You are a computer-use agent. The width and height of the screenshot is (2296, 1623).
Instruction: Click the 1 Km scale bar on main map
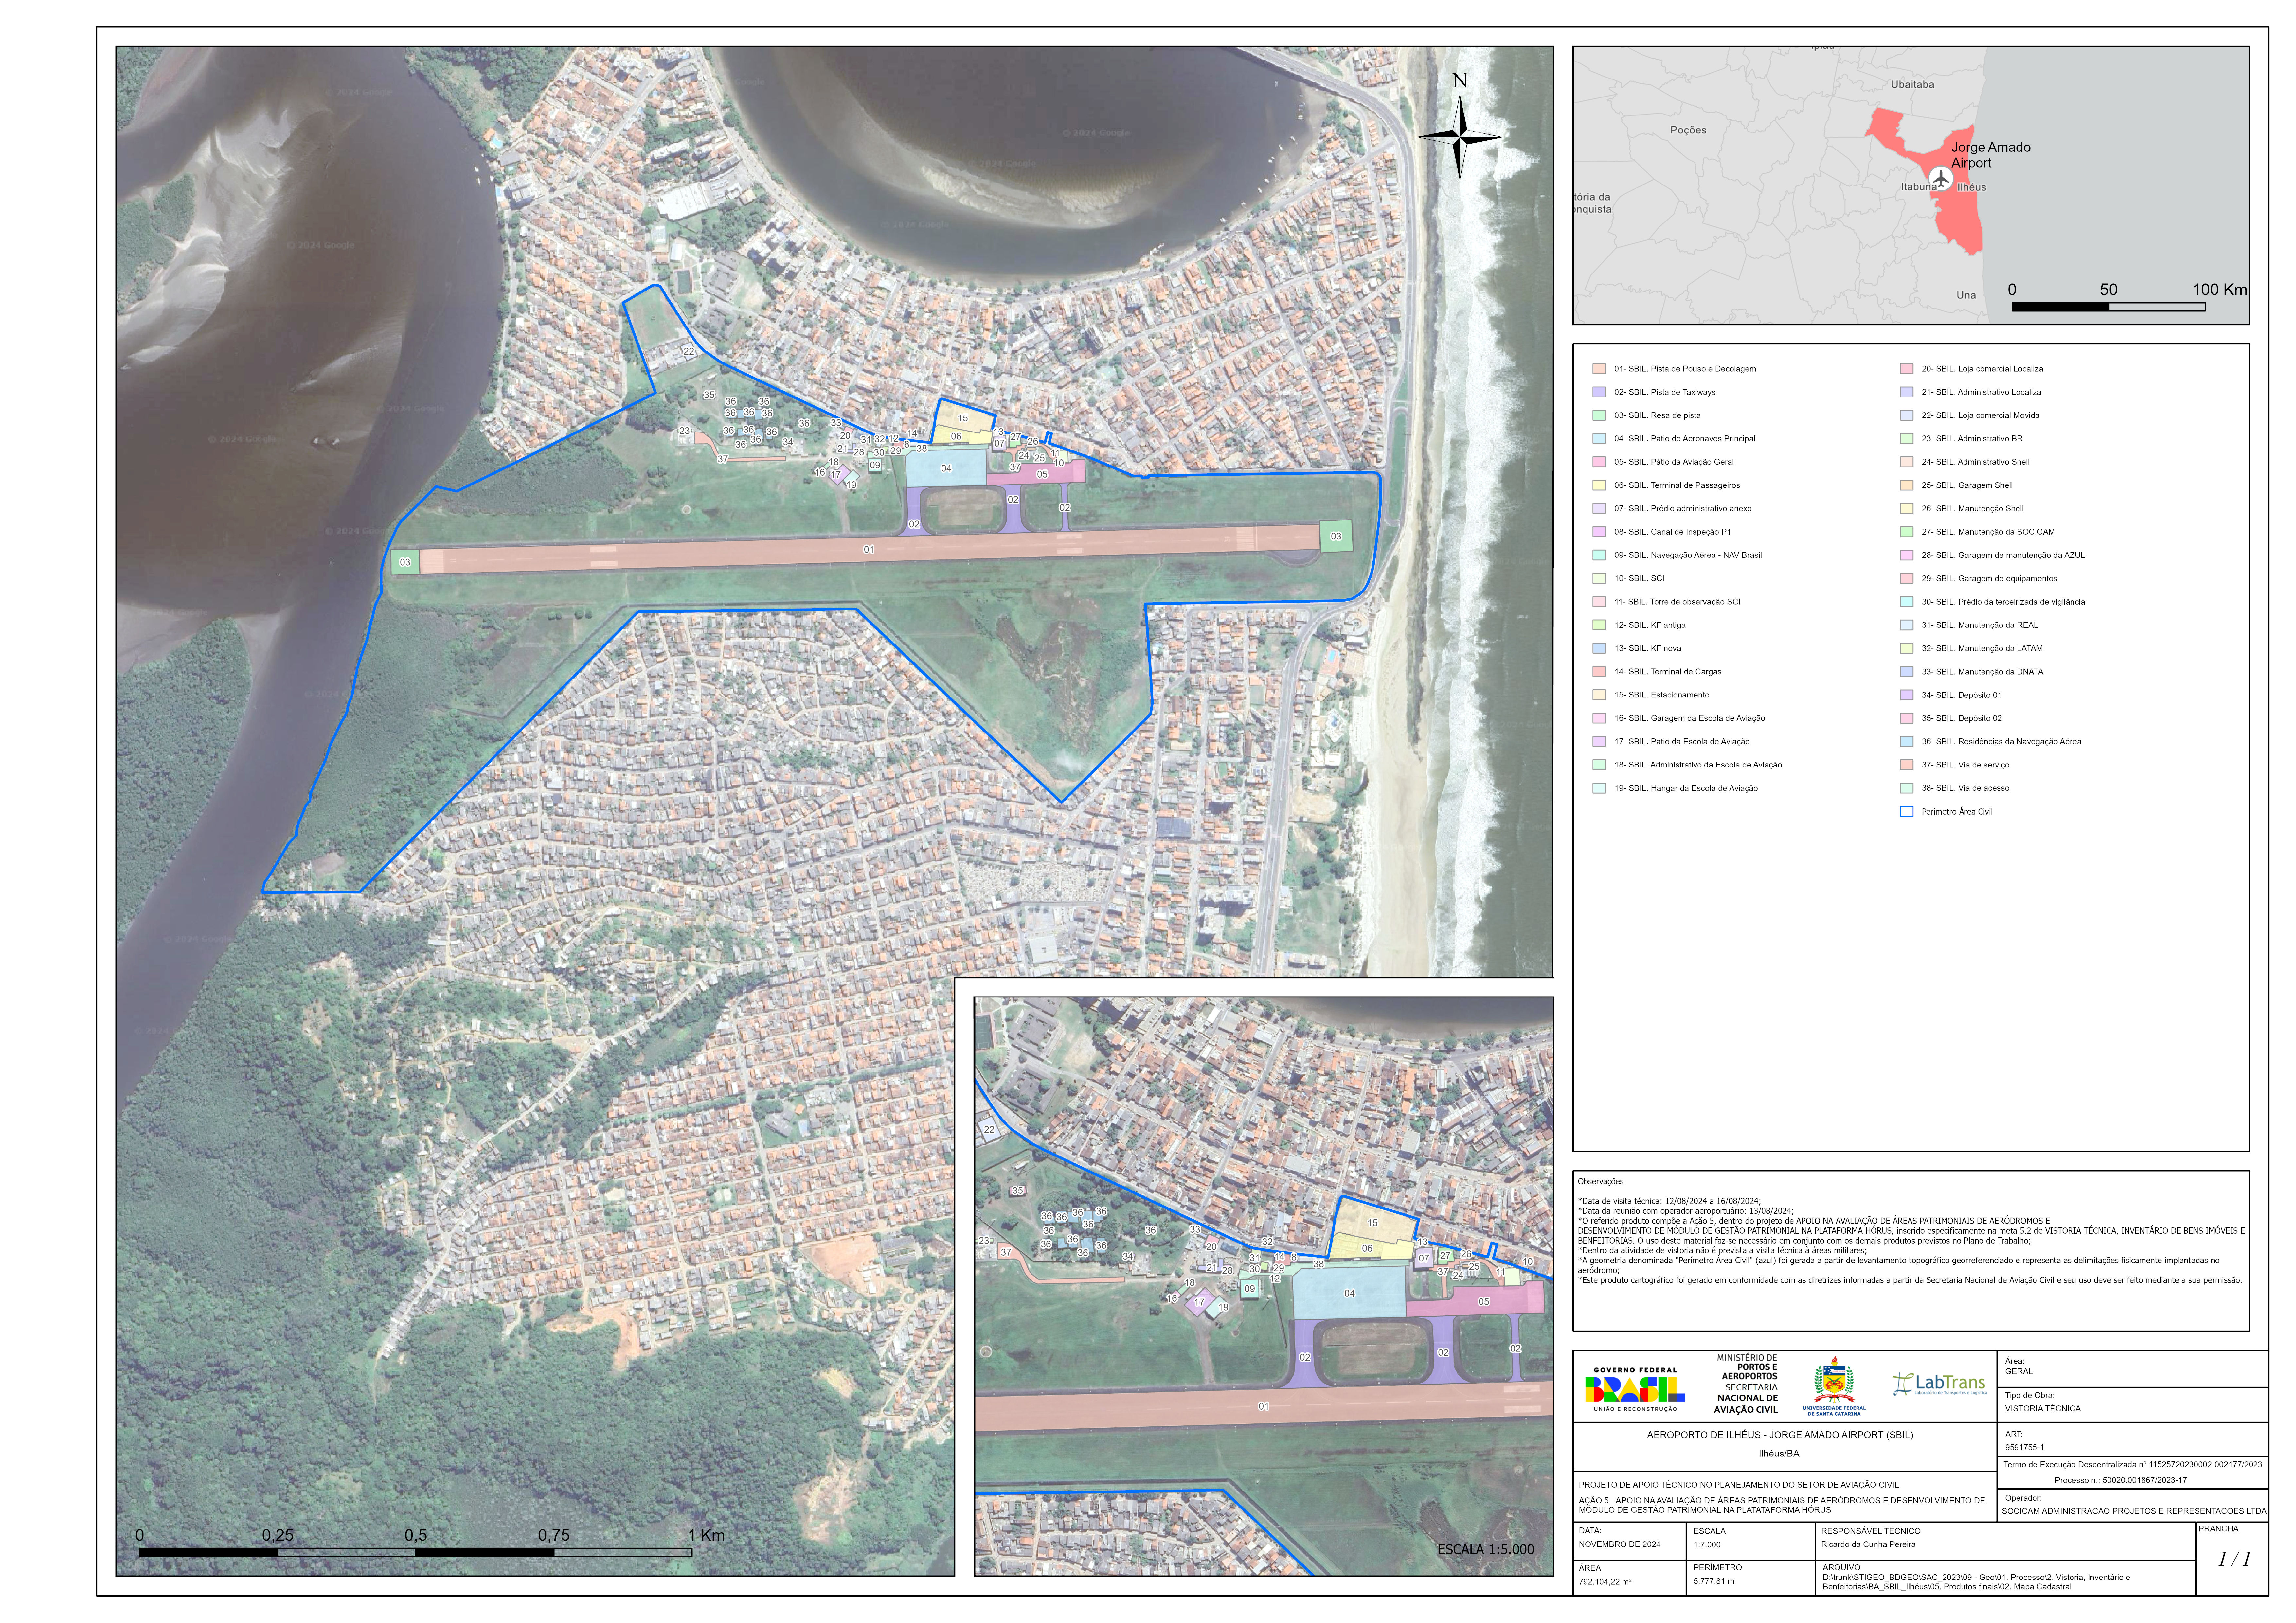415,1552
